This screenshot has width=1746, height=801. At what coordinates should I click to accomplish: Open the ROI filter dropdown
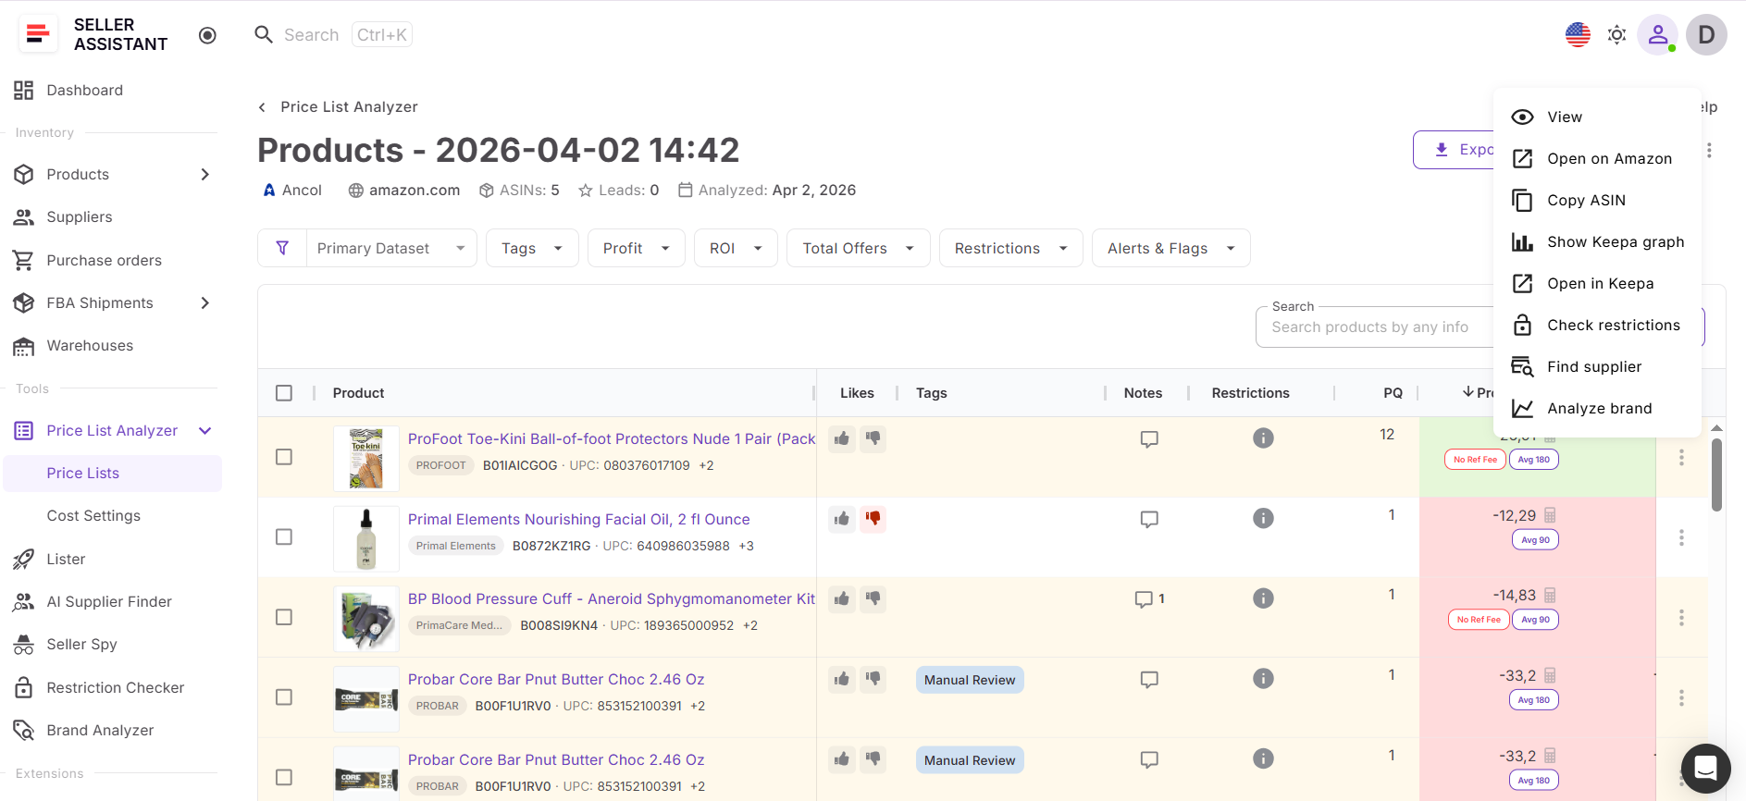click(736, 248)
